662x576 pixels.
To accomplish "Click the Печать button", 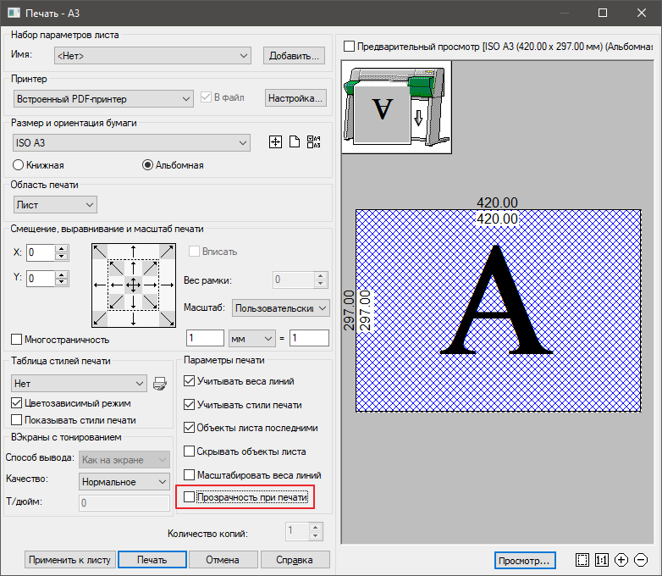I will tap(152, 560).
